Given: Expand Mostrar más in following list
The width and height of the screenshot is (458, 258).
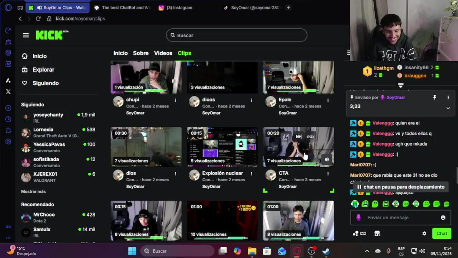Looking at the screenshot, I should pyautogui.click(x=33, y=192).
